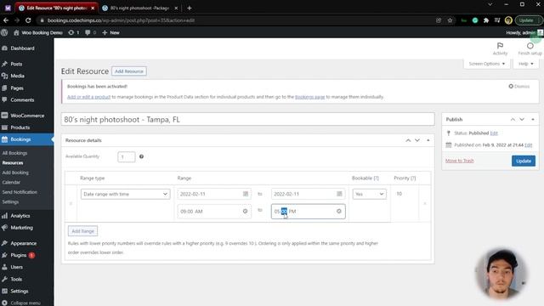Open Bookings Settings submenu
544x306 pixels.
[x=10, y=201]
